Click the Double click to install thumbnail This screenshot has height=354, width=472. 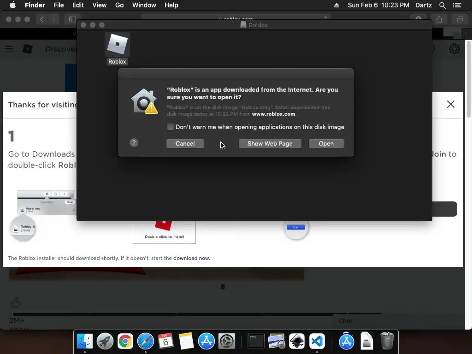(165, 232)
